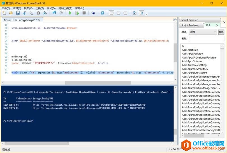Open the toolbar overflow options arrow
The image size is (227, 153).
tap(146, 14)
